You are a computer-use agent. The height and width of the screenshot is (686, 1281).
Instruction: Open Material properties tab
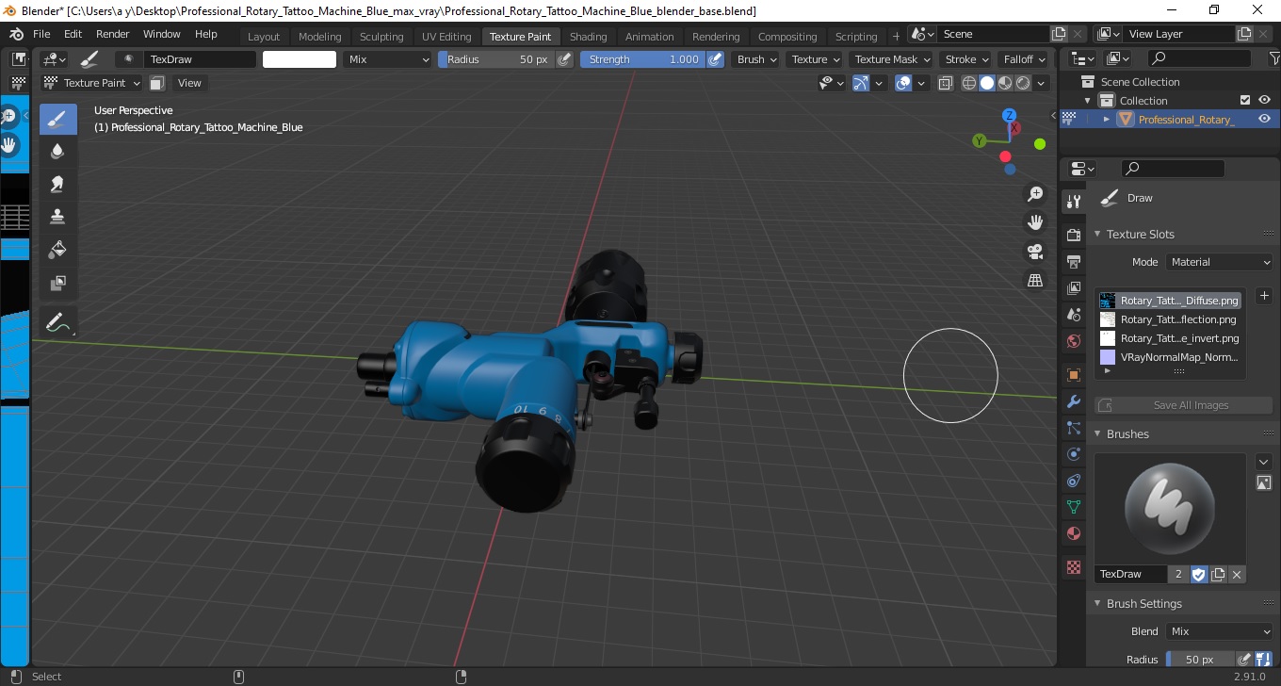[1073, 533]
